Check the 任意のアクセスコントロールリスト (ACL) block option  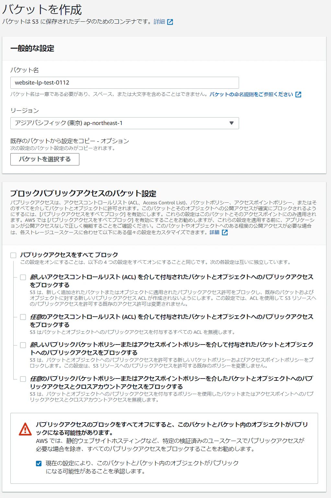[x=23, y=317]
